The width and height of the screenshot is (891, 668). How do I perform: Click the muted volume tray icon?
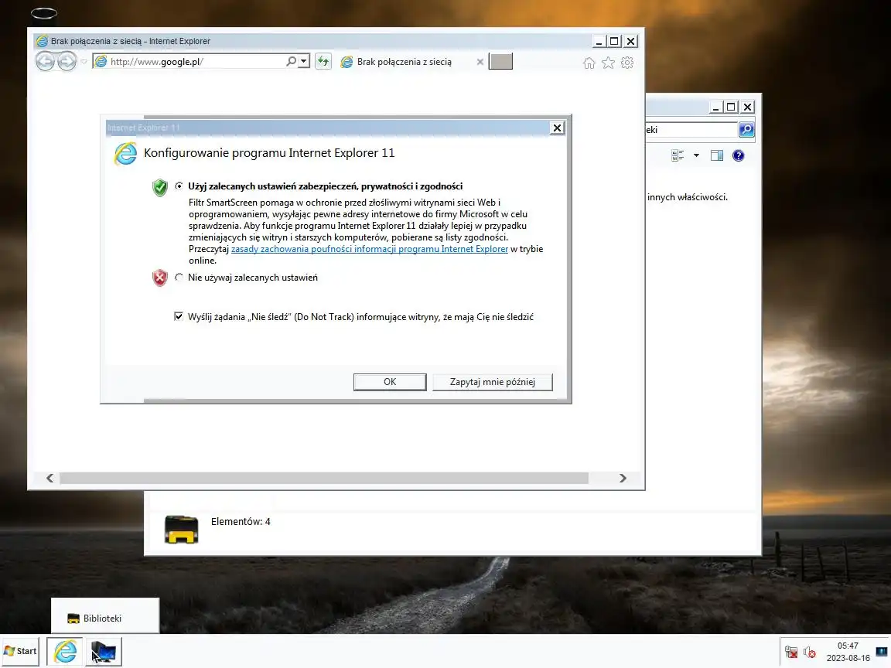810,652
